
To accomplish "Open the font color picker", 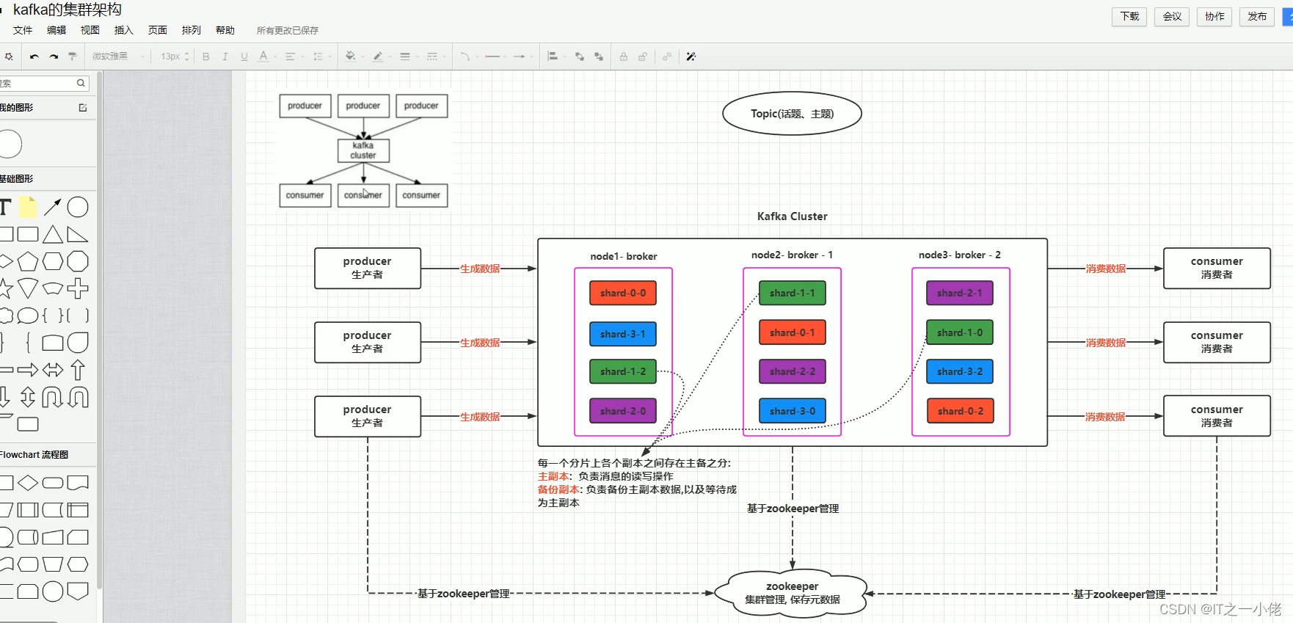I will (265, 57).
